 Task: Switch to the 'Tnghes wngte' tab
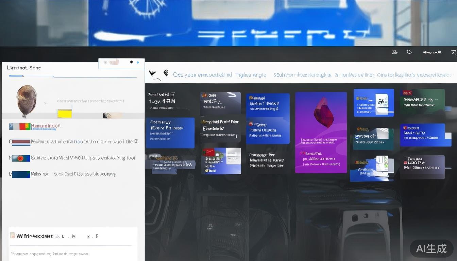tap(250, 75)
